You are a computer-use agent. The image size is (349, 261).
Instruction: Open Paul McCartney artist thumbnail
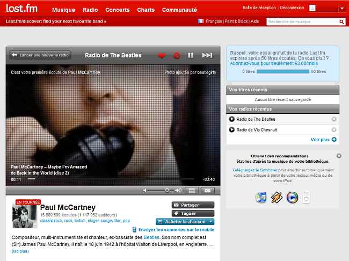click(x=25, y=216)
